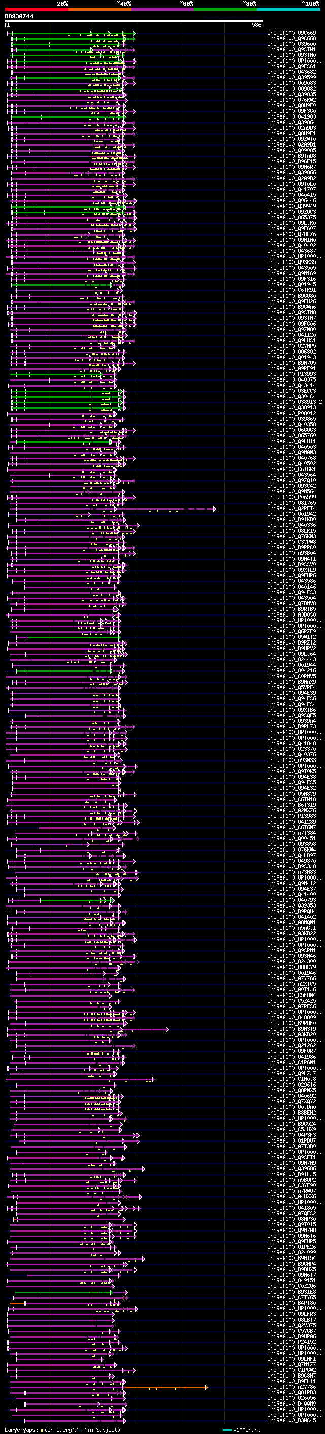Select the UniRef100_A7SM83 label
This screenshot has width=325, height=1434.
tap(291, 872)
